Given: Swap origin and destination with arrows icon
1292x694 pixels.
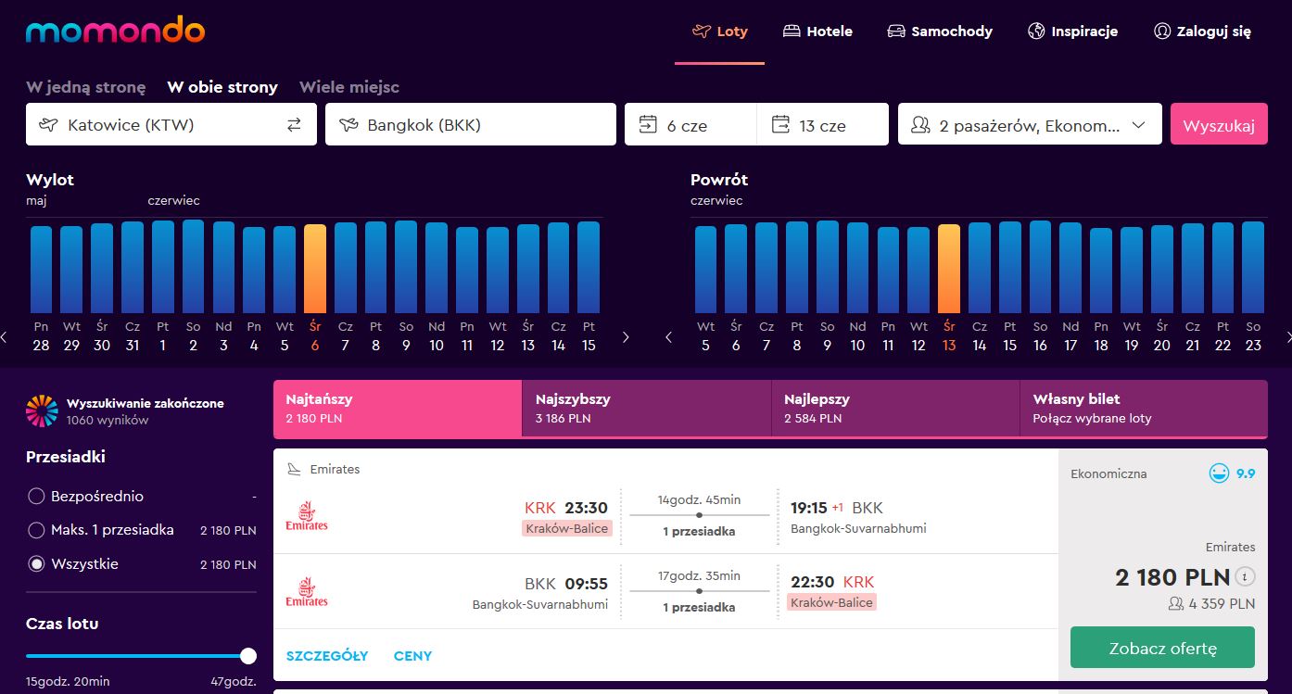Looking at the screenshot, I should coord(294,124).
